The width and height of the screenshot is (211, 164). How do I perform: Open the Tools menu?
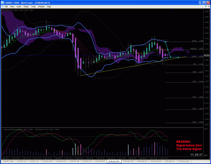[x=33, y=7]
